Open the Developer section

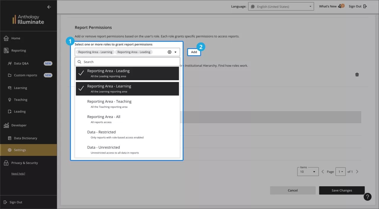pos(7,125)
